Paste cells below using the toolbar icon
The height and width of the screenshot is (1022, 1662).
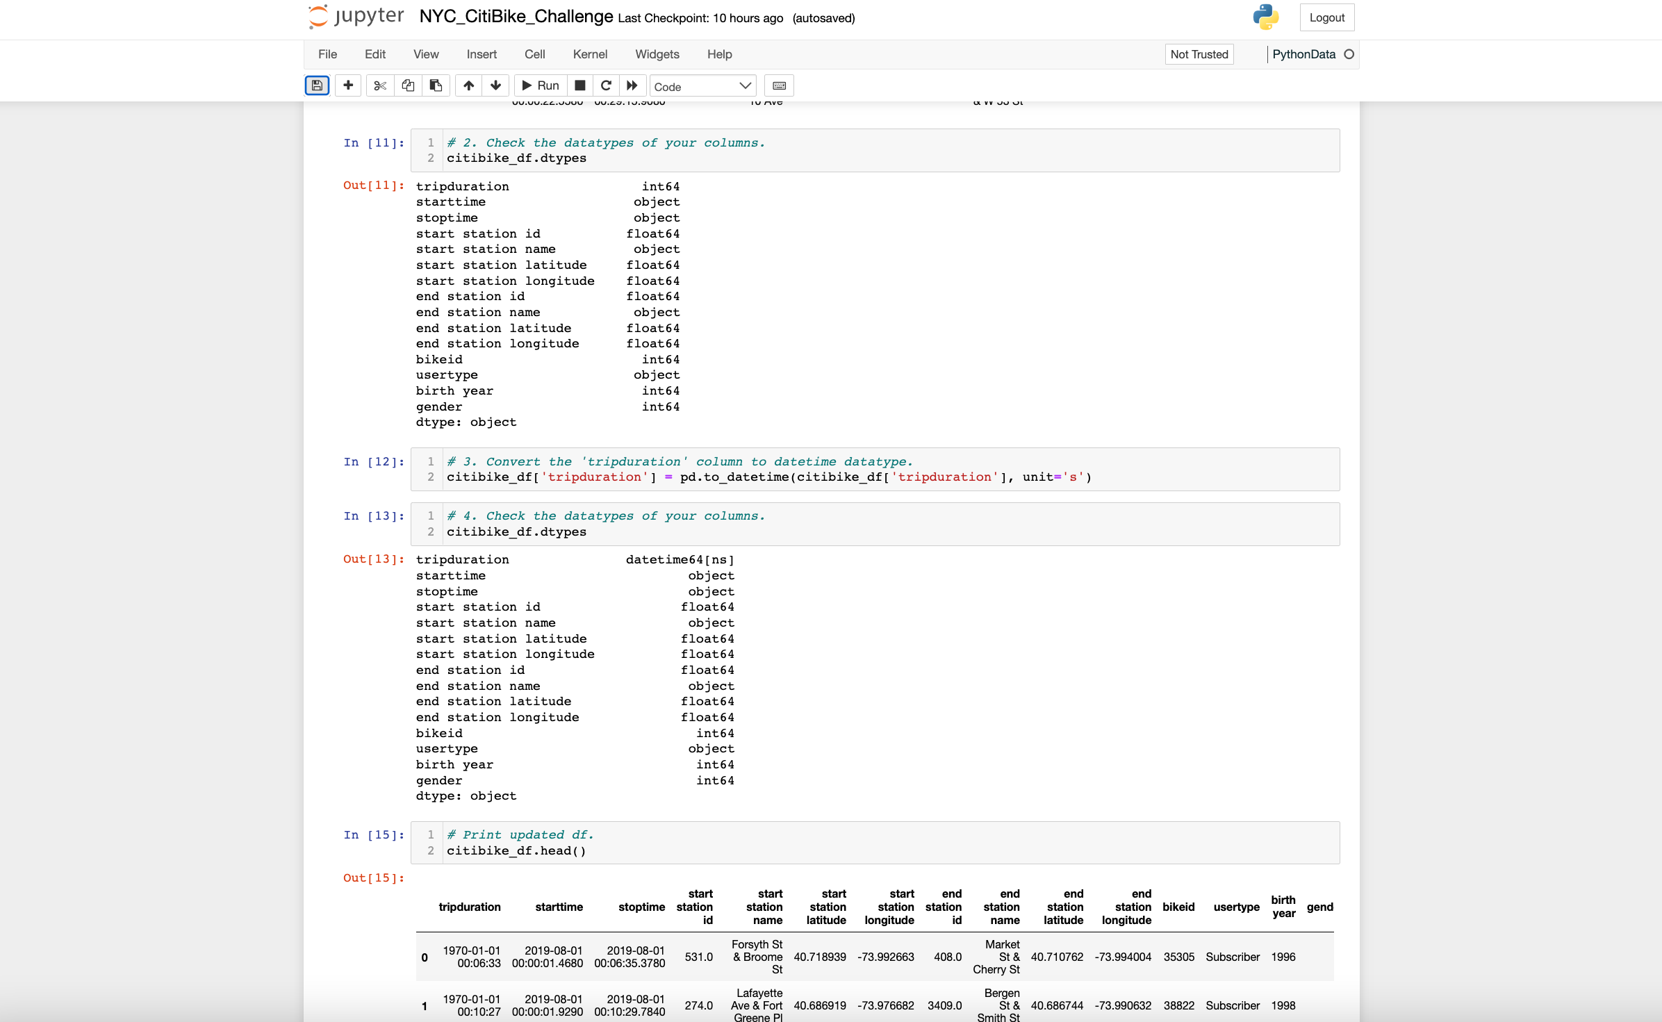tap(436, 85)
